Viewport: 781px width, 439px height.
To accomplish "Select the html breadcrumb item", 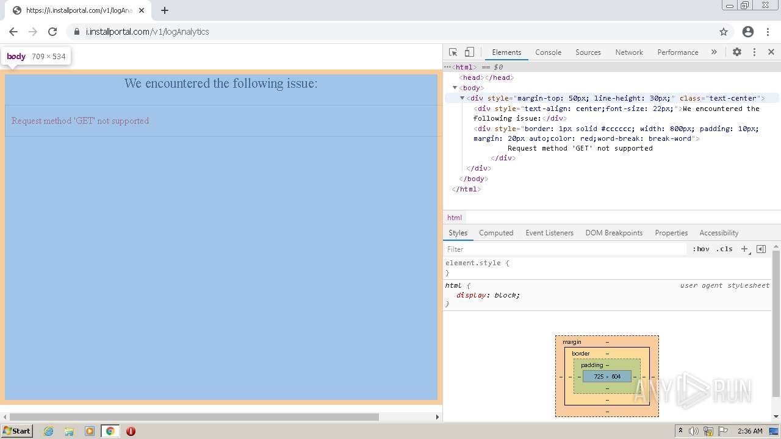I will (x=455, y=218).
